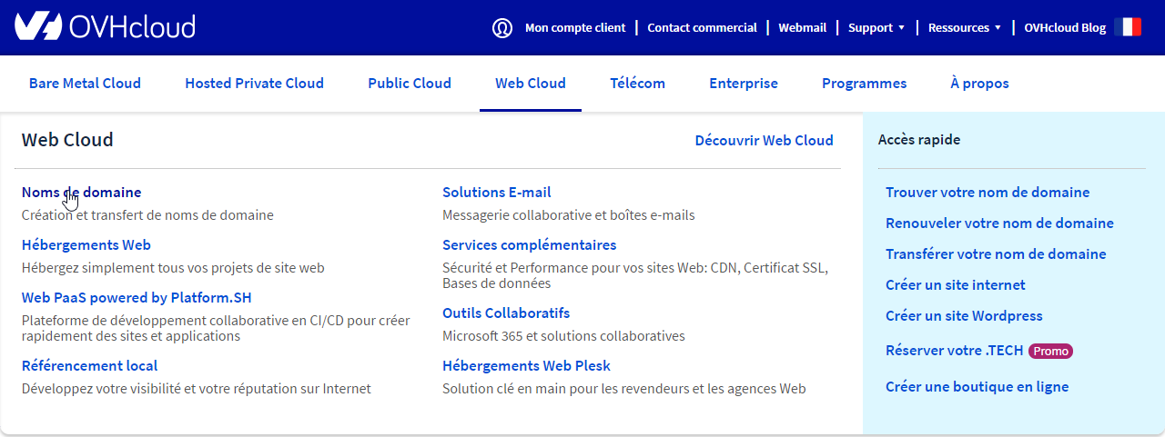
Task: Click text 'Messagerie collaborative et boîtes e-mails'
Action: (x=569, y=215)
